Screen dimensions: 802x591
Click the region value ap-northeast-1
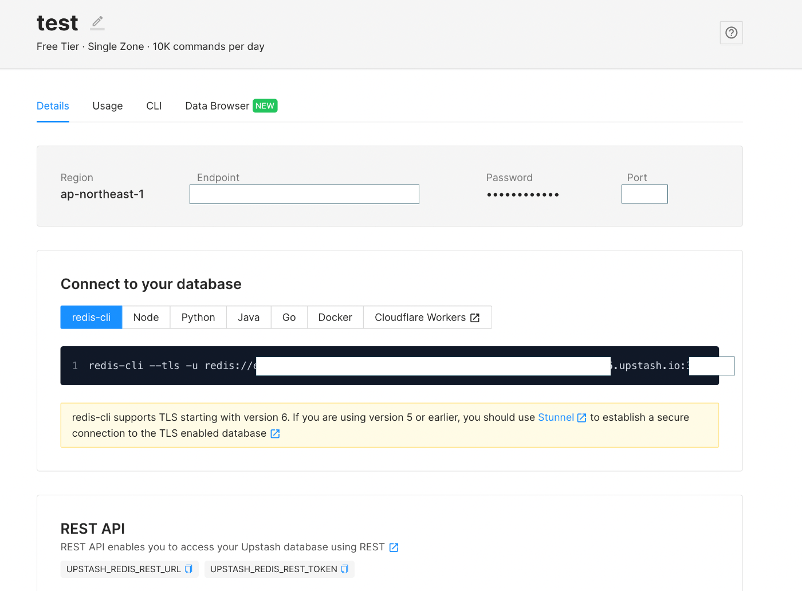point(103,194)
